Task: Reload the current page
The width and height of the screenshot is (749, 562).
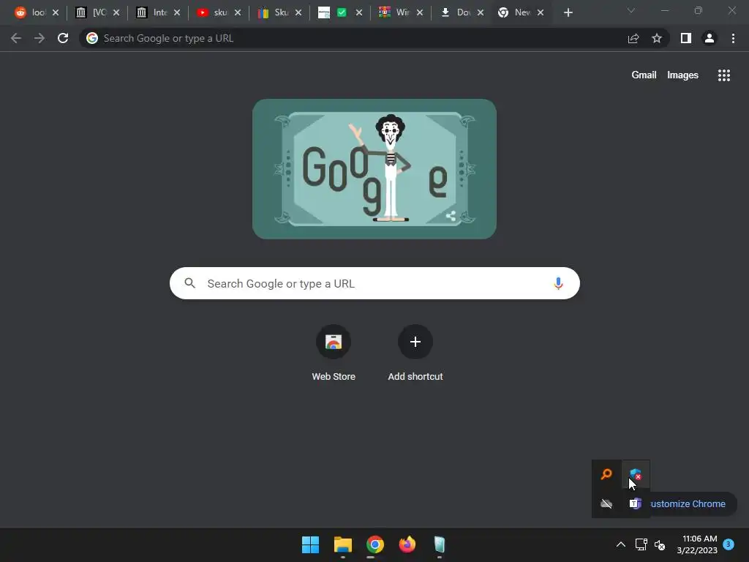Action: point(63,38)
